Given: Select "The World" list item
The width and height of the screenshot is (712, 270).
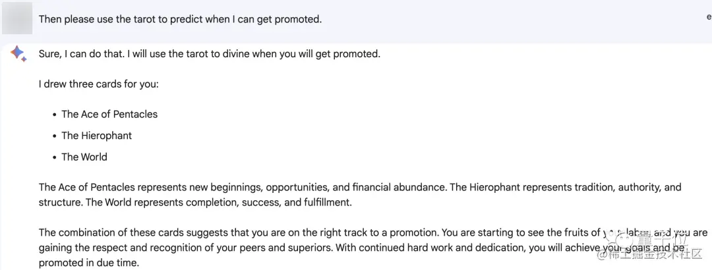Looking at the screenshot, I should coord(84,157).
